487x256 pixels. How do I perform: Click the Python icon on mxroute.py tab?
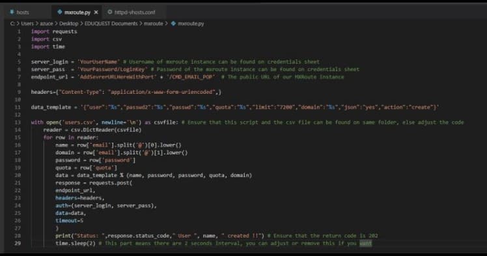[x=60, y=12]
